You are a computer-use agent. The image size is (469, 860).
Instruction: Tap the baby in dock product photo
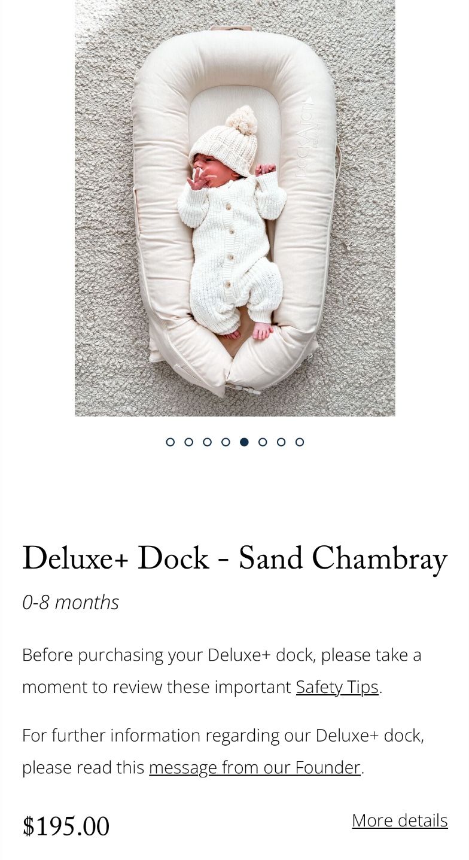pos(234,208)
